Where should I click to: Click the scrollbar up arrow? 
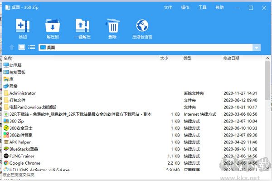point(267,58)
